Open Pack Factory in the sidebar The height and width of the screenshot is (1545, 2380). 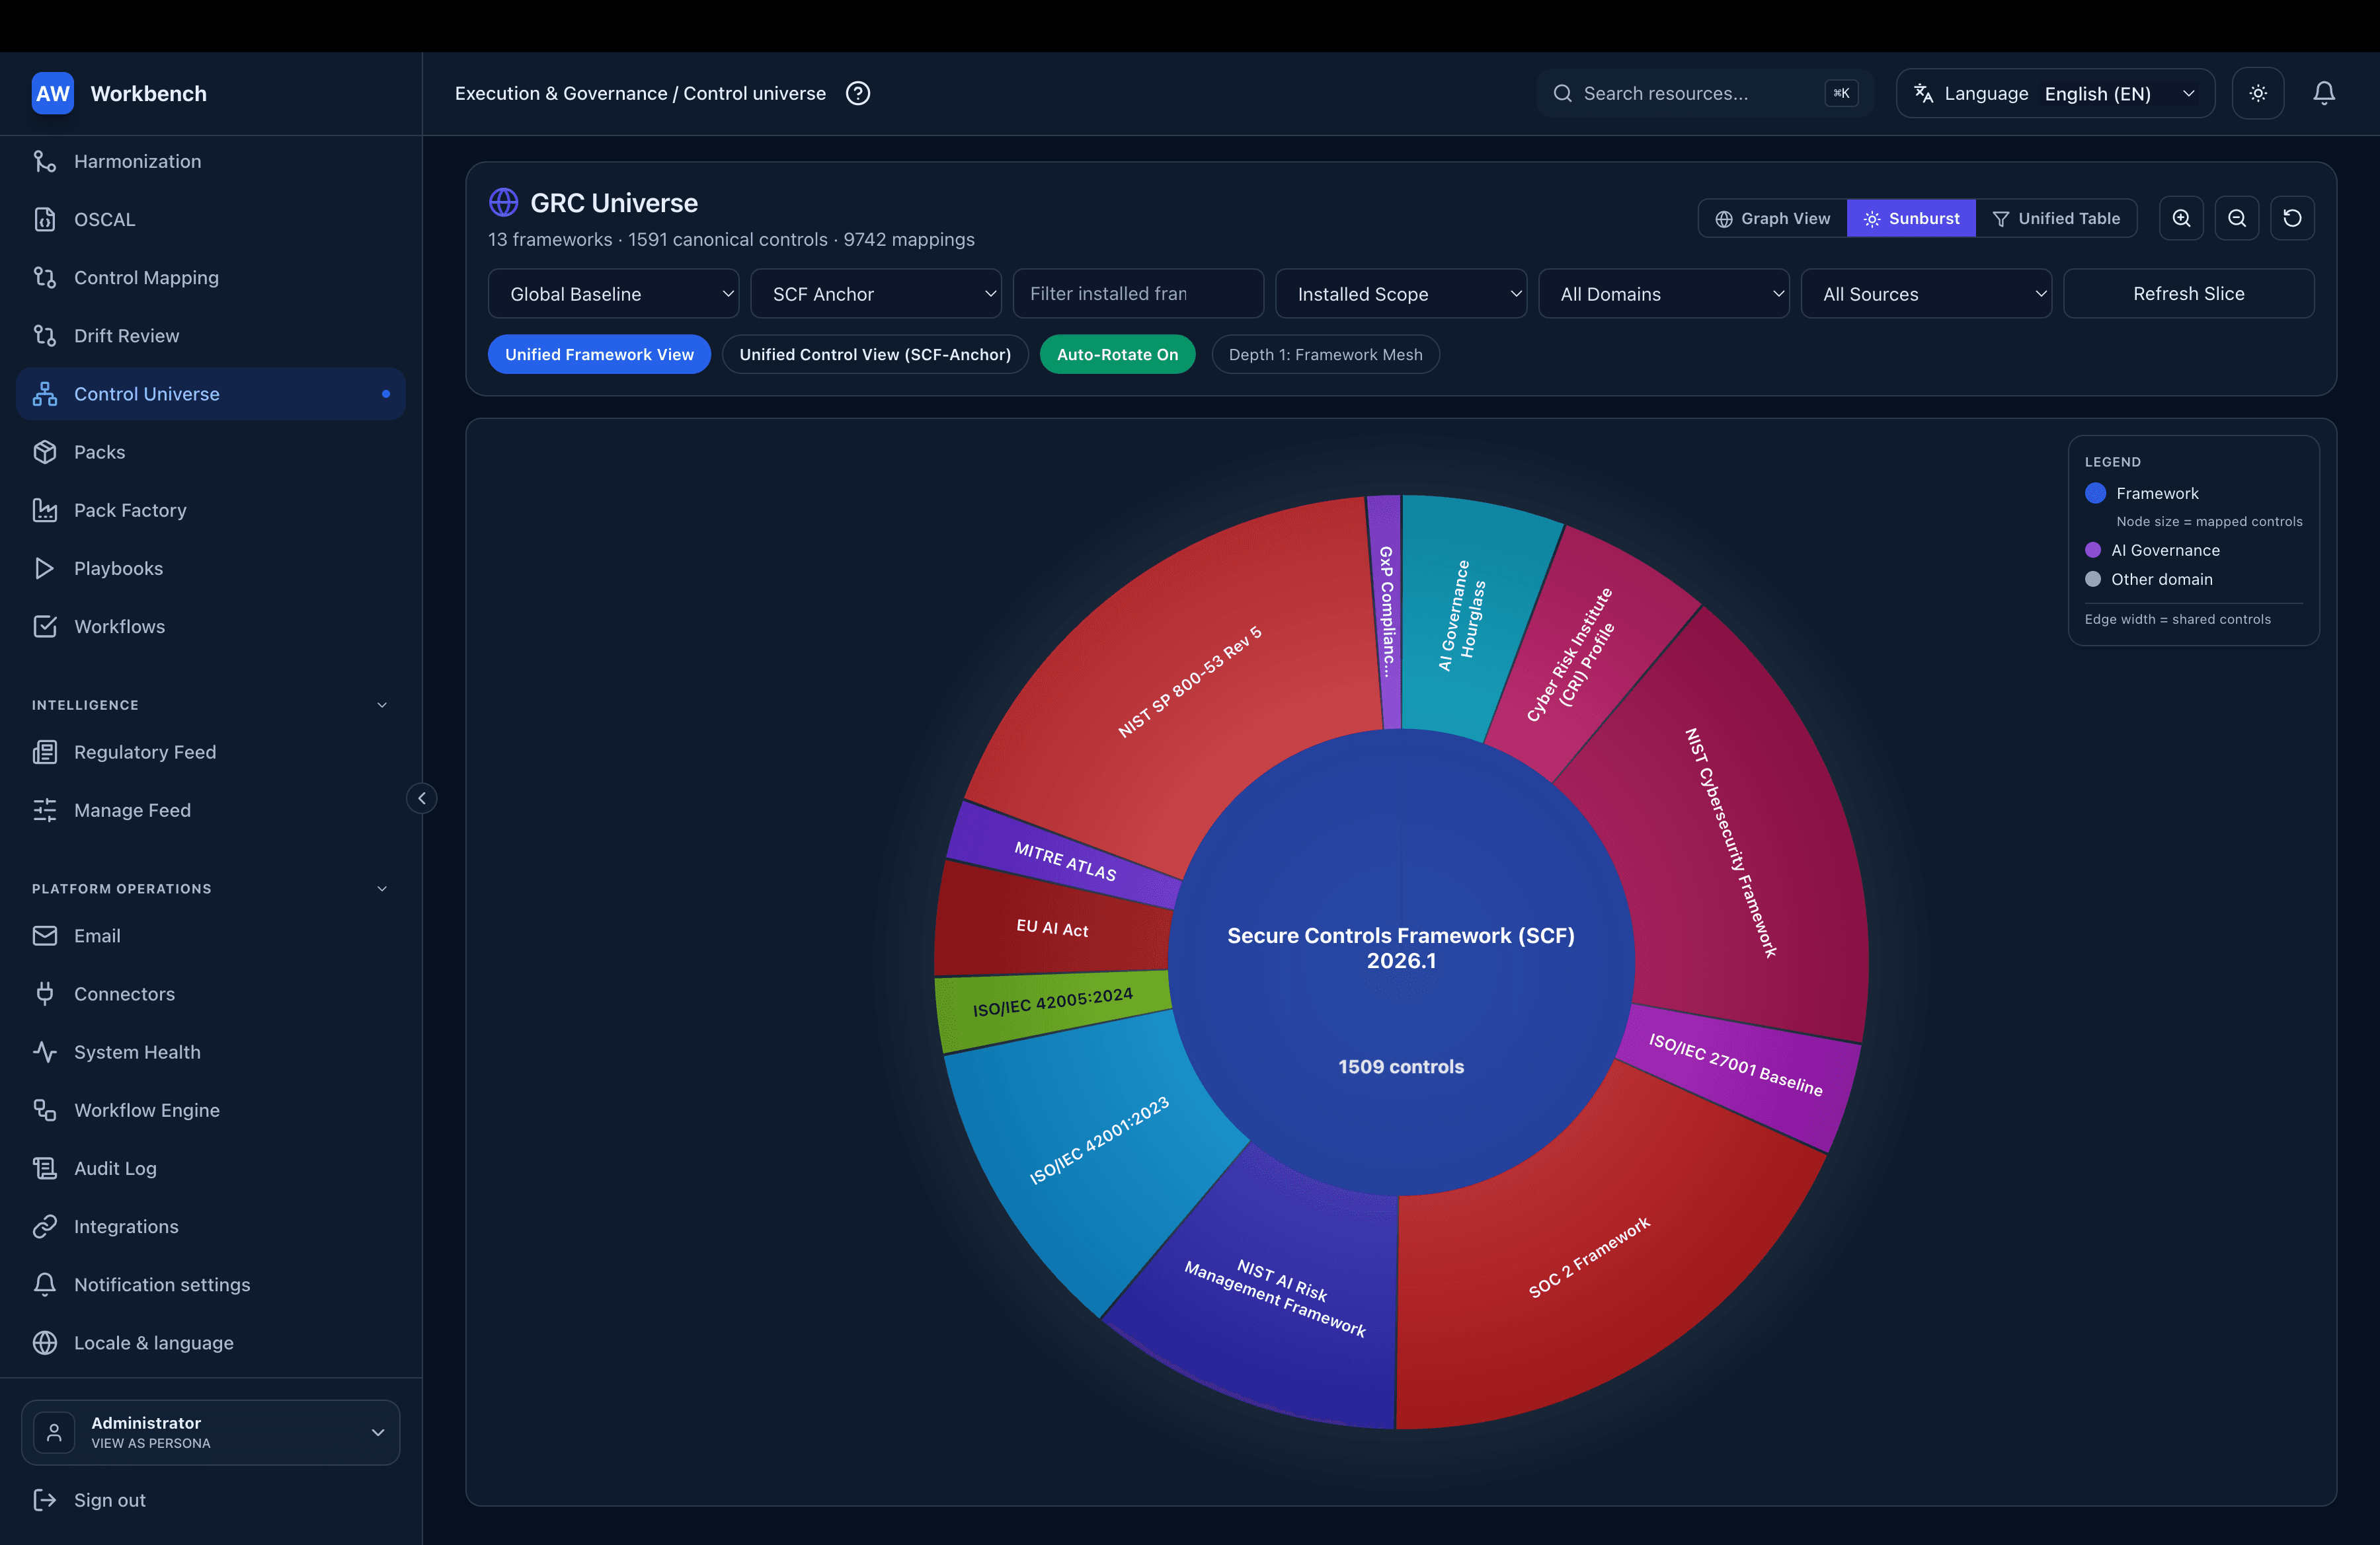pyautogui.click(x=211, y=509)
